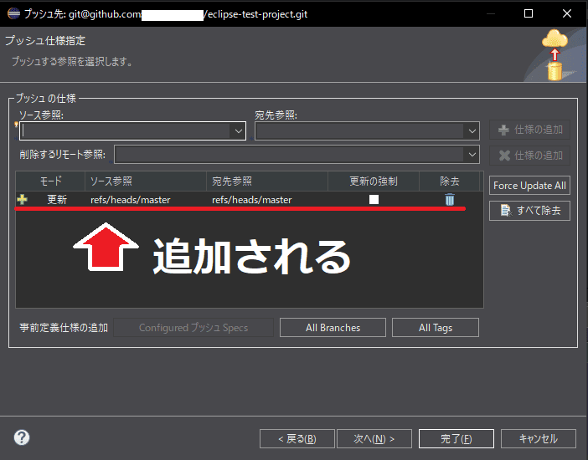Click the 更新の強制 column header
Screen dimensions: 588x460
pos(374,181)
